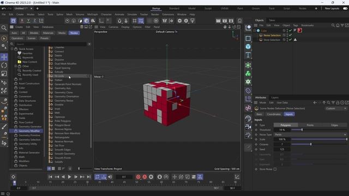Select the Move tool in left toolbar
The height and width of the screenshot is (196, 349).
click(x=4, y=57)
